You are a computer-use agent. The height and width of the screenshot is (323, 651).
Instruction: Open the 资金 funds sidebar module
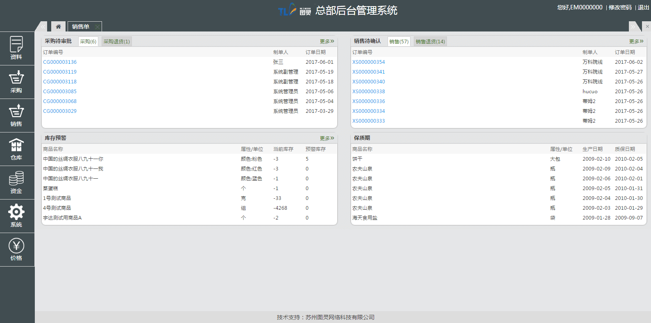point(16,182)
